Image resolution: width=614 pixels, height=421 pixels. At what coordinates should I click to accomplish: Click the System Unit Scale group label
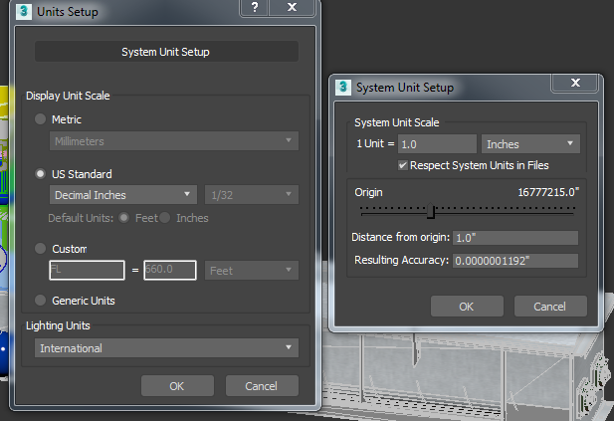[x=397, y=122]
